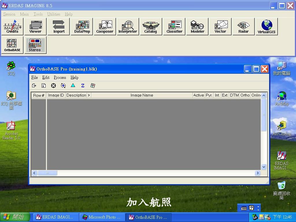296x222 pixels.
Task: Run automatic tie point generation icon
Action: point(63,86)
